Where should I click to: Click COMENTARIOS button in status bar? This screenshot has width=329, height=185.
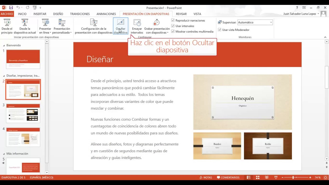coord(228,178)
